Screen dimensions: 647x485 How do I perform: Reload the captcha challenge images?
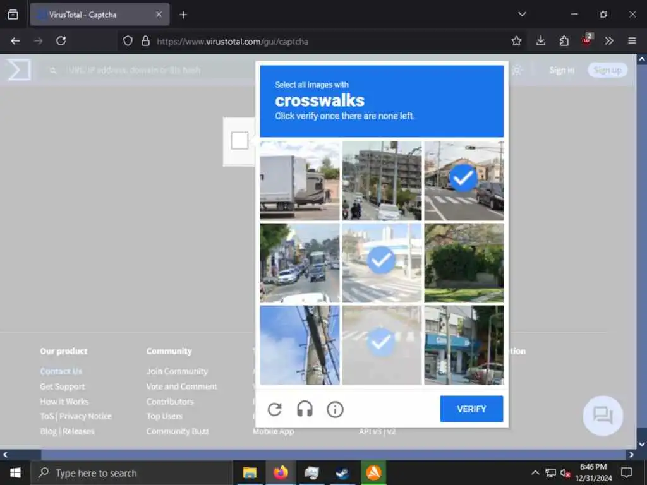(274, 409)
